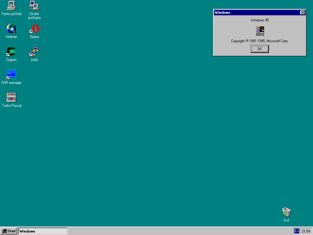Select the Turbo Pascal shortcut icon
The image size is (313, 235).
point(11,98)
